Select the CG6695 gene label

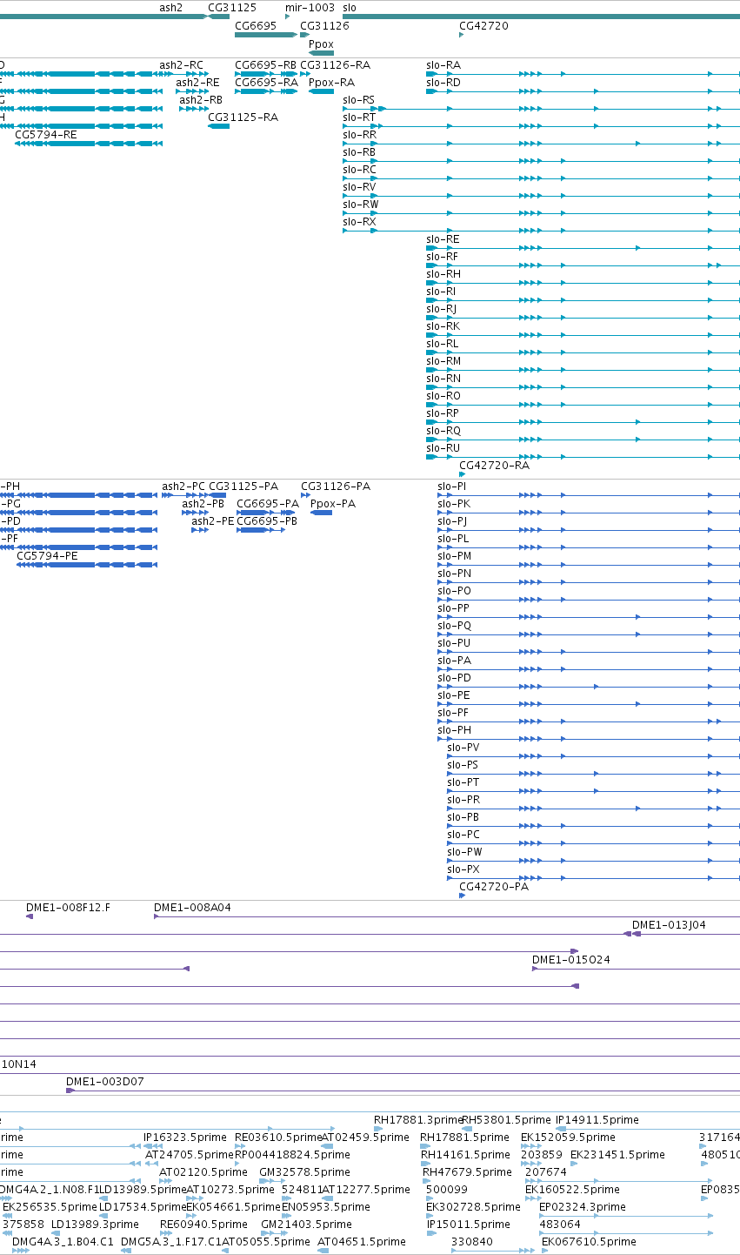256,26
